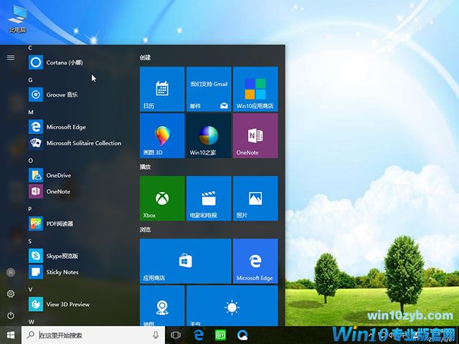This screenshot has width=459, height=344.
Task: Open OneNote in the app list
Action: (79, 191)
